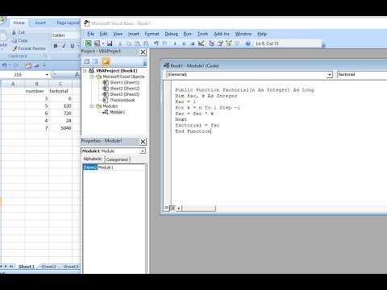Click Procedure View button at code window bottom

pyautogui.click(x=167, y=208)
